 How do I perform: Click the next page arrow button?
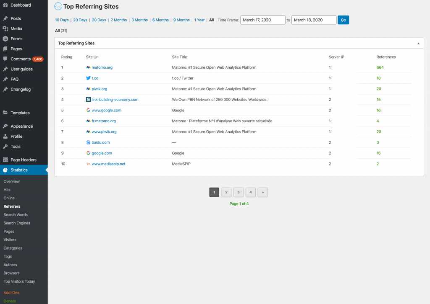point(263,192)
